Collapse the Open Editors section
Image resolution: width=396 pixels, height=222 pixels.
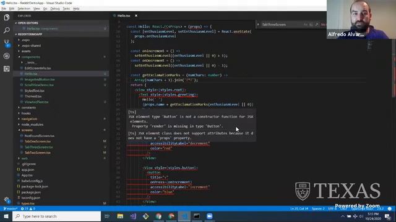(x=61, y=23)
